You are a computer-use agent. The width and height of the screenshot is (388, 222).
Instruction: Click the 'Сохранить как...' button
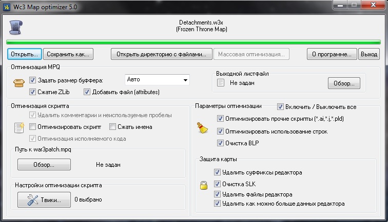click(68, 54)
